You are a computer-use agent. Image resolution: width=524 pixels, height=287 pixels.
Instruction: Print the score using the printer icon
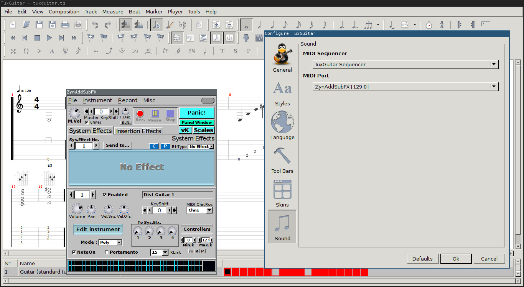(65, 25)
